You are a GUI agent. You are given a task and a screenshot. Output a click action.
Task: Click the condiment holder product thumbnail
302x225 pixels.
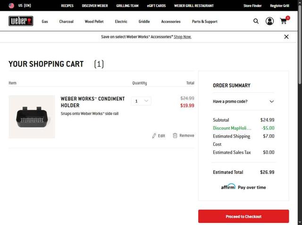(x=32, y=117)
